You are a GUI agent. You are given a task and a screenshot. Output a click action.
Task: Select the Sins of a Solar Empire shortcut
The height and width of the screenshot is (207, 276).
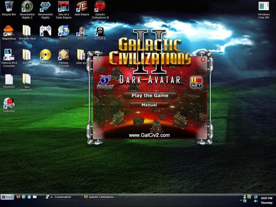pyautogui.click(x=64, y=10)
